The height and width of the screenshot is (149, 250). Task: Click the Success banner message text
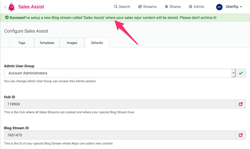pyautogui.click(x=113, y=18)
